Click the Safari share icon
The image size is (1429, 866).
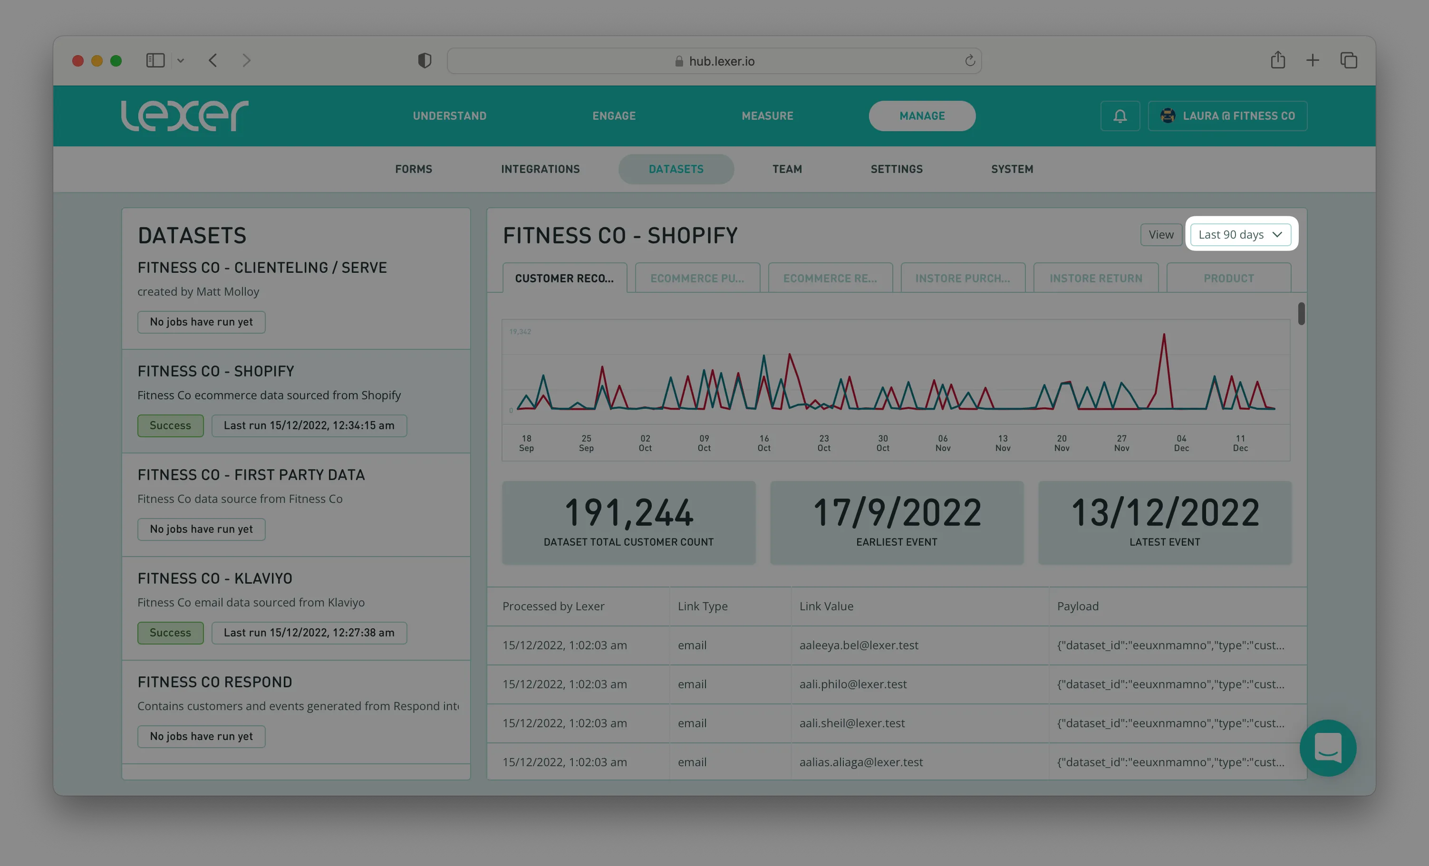tap(1278, 60)
